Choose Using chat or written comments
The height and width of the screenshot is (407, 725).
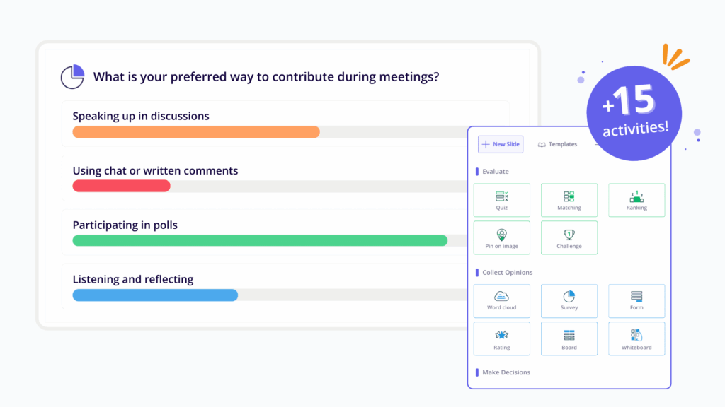(155, 170)
